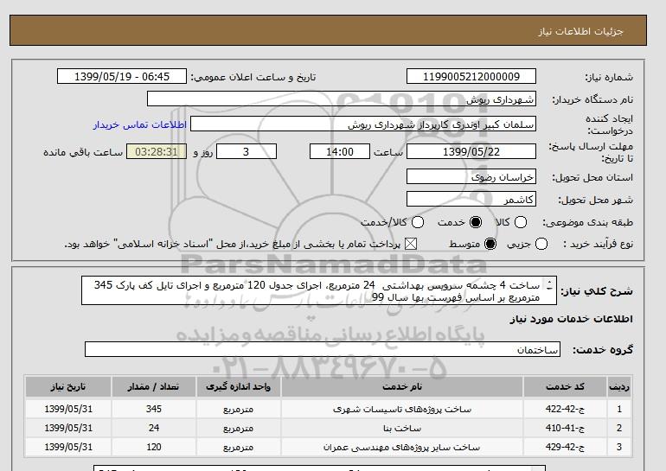Click service name ساخت پروژه‌های تاسیسات شهری

pyautogui.click(x=402, y=409)
